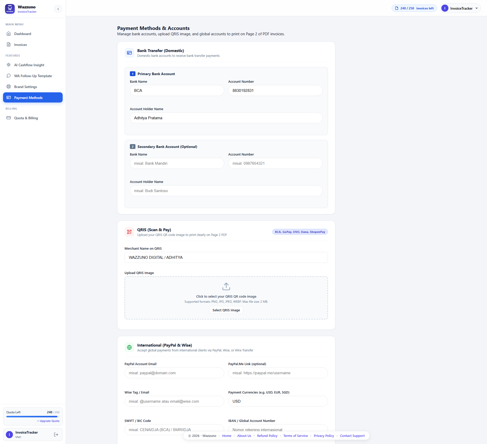Click the Quota & Billing icon
Image resolution: width=487 pixels, height=444 pixels.
coord(9,118)
